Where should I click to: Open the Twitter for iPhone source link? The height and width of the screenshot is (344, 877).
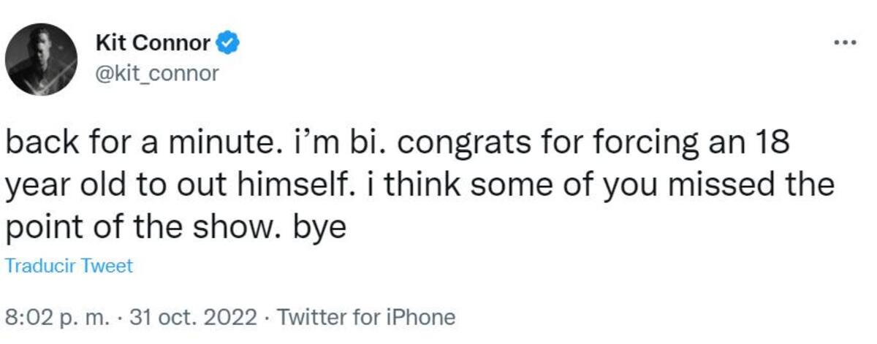pyautogui.click(x=367, y=318)
